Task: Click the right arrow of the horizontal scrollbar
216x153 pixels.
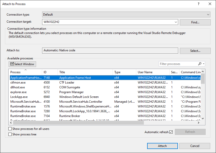Action: pos(199,123)
